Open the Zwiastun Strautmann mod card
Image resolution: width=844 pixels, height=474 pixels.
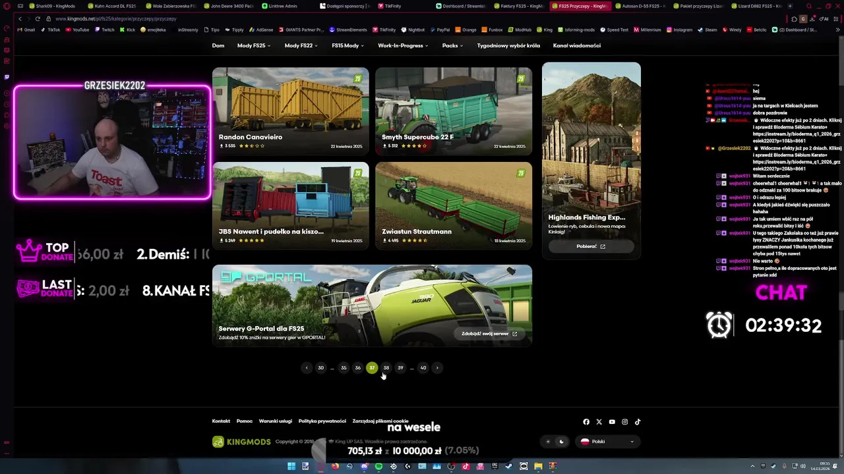(x=454, y=205)
